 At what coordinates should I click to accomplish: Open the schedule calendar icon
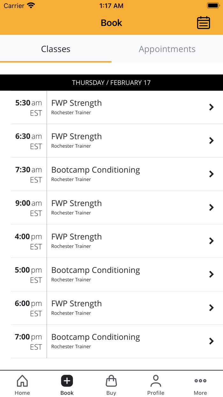pyautogui.click(x=204, y=23)
